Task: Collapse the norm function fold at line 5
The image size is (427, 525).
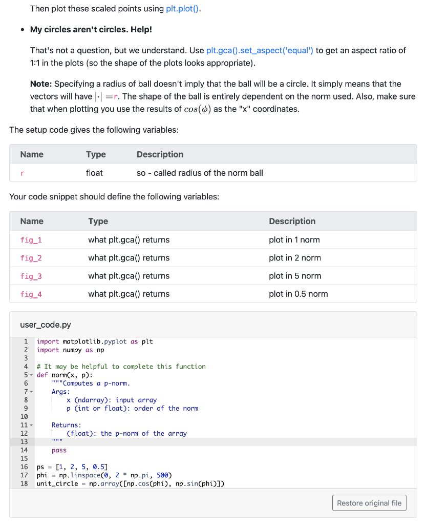Action: click(31, 375)
